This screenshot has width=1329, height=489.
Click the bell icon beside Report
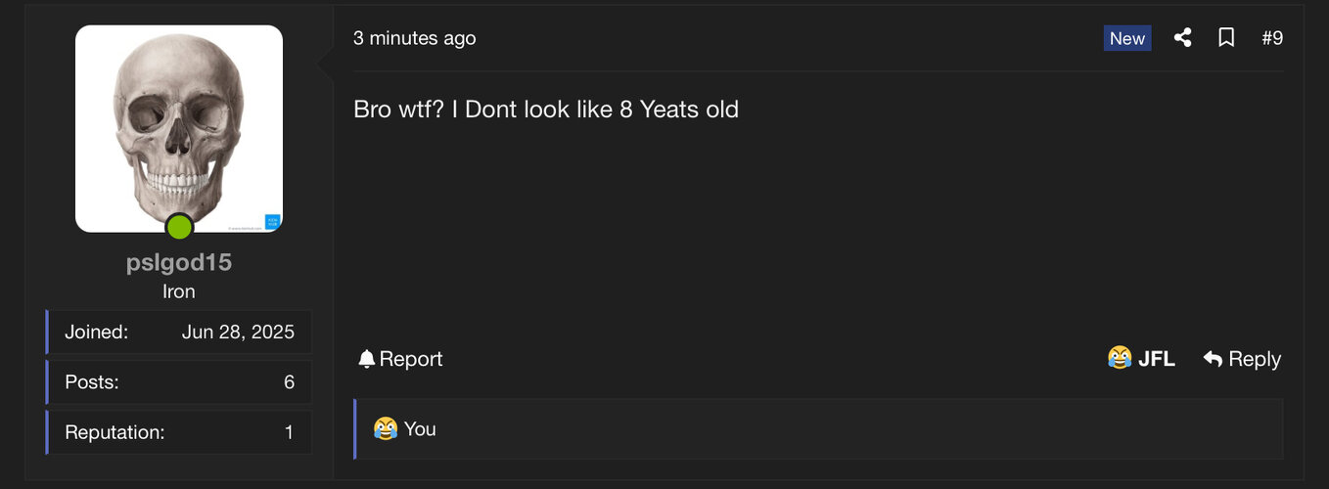pyautogui.click(x=367, y=359)
